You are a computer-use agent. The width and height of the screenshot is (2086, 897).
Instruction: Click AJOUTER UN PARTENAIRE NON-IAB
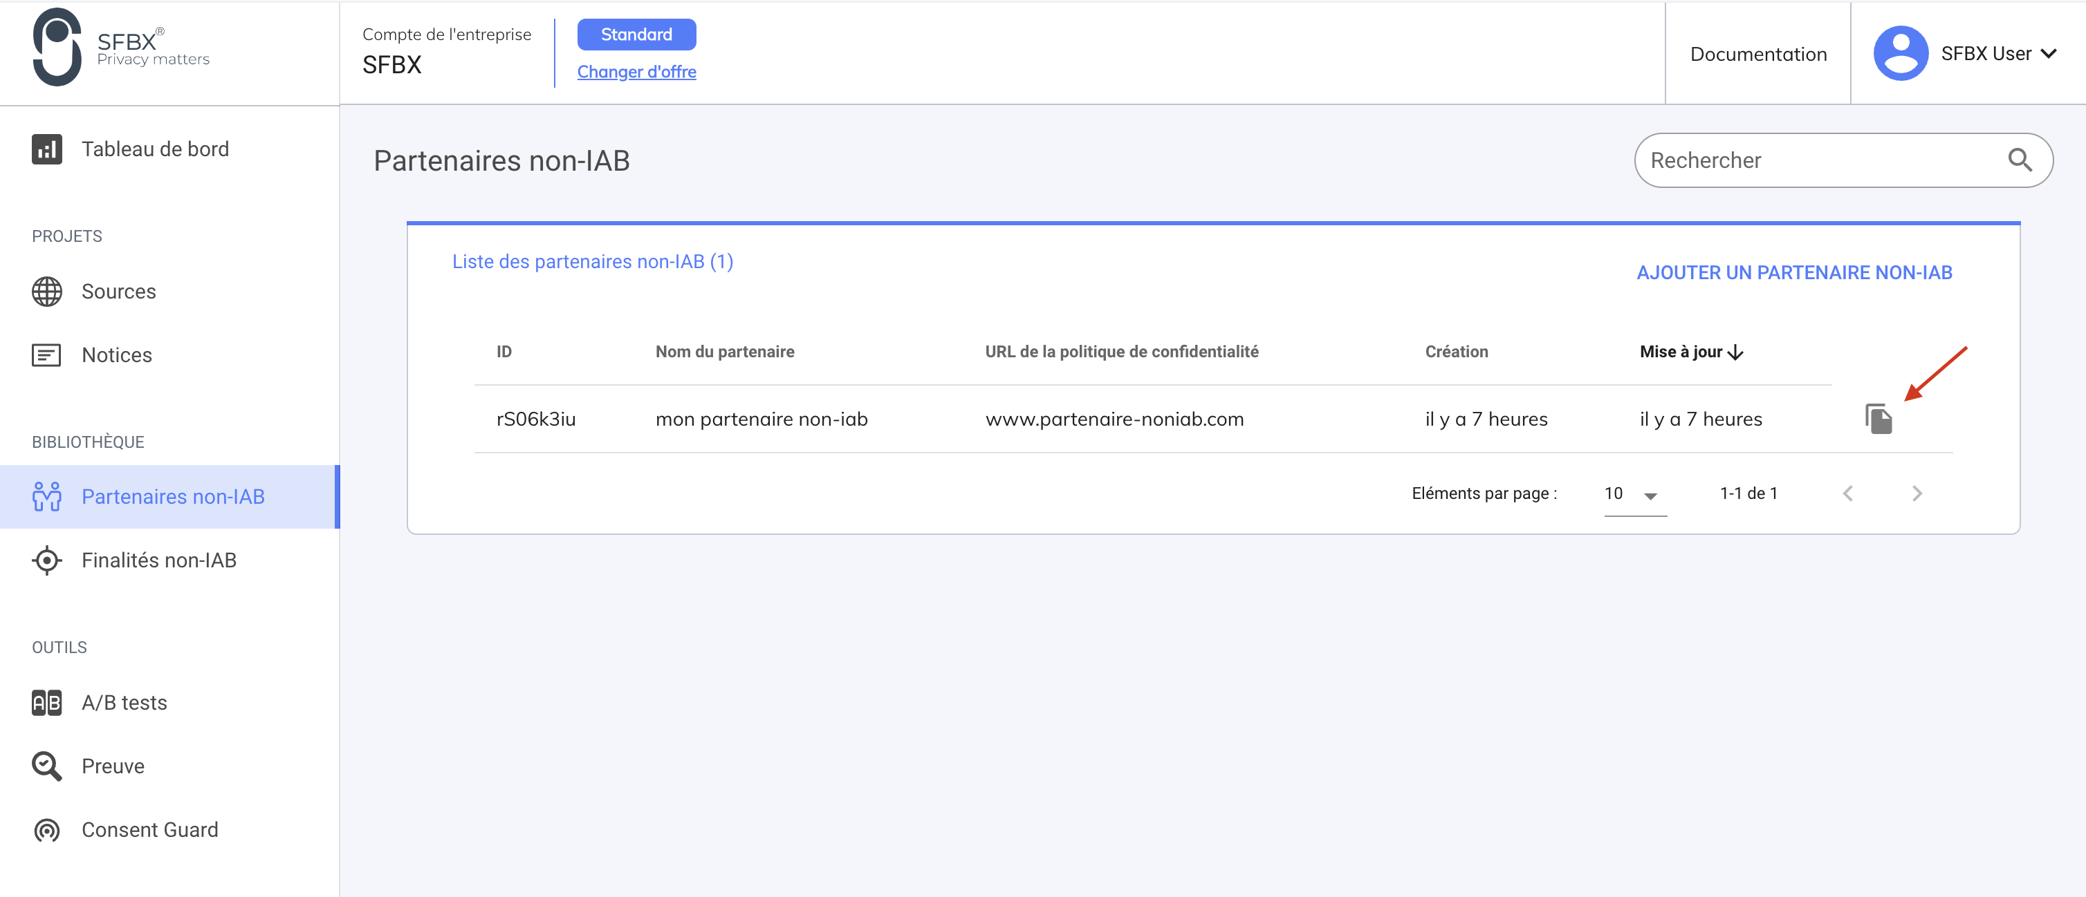pos(1795,272)
